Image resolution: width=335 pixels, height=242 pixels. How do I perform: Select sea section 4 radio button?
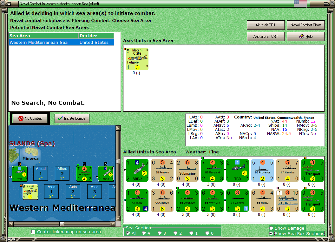pyautogui.click(x=144, y=233)
